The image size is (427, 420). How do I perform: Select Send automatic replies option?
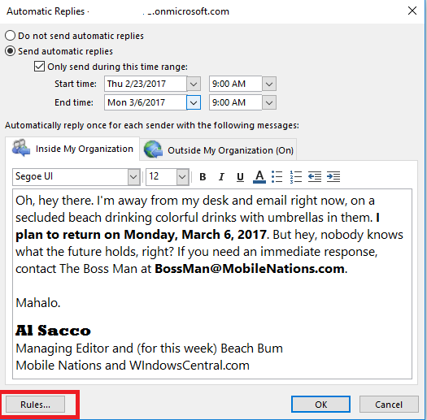pyautogui.click(x=10, y=51)
